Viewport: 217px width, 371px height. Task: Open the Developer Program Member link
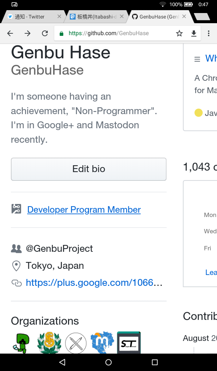tap(84, 209)
